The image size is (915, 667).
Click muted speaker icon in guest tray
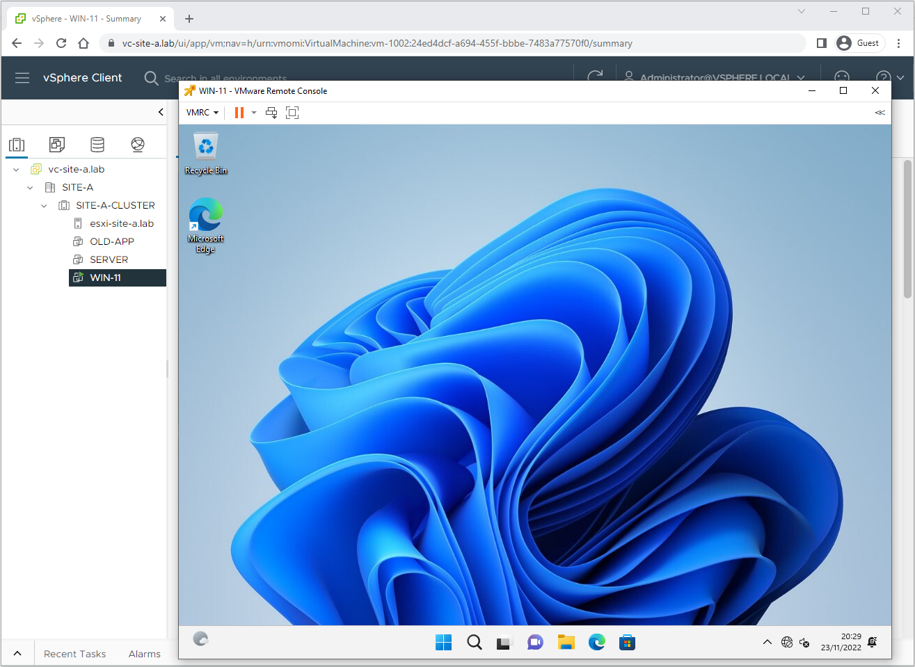804,643
